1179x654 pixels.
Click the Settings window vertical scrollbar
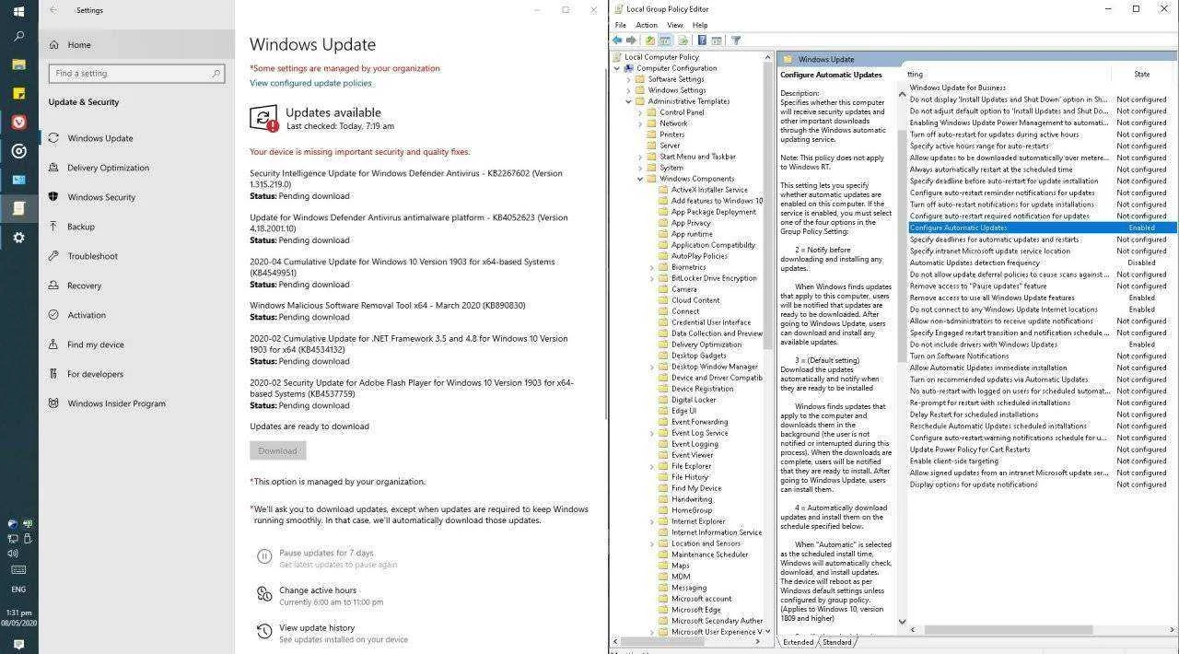coord(604,244)
